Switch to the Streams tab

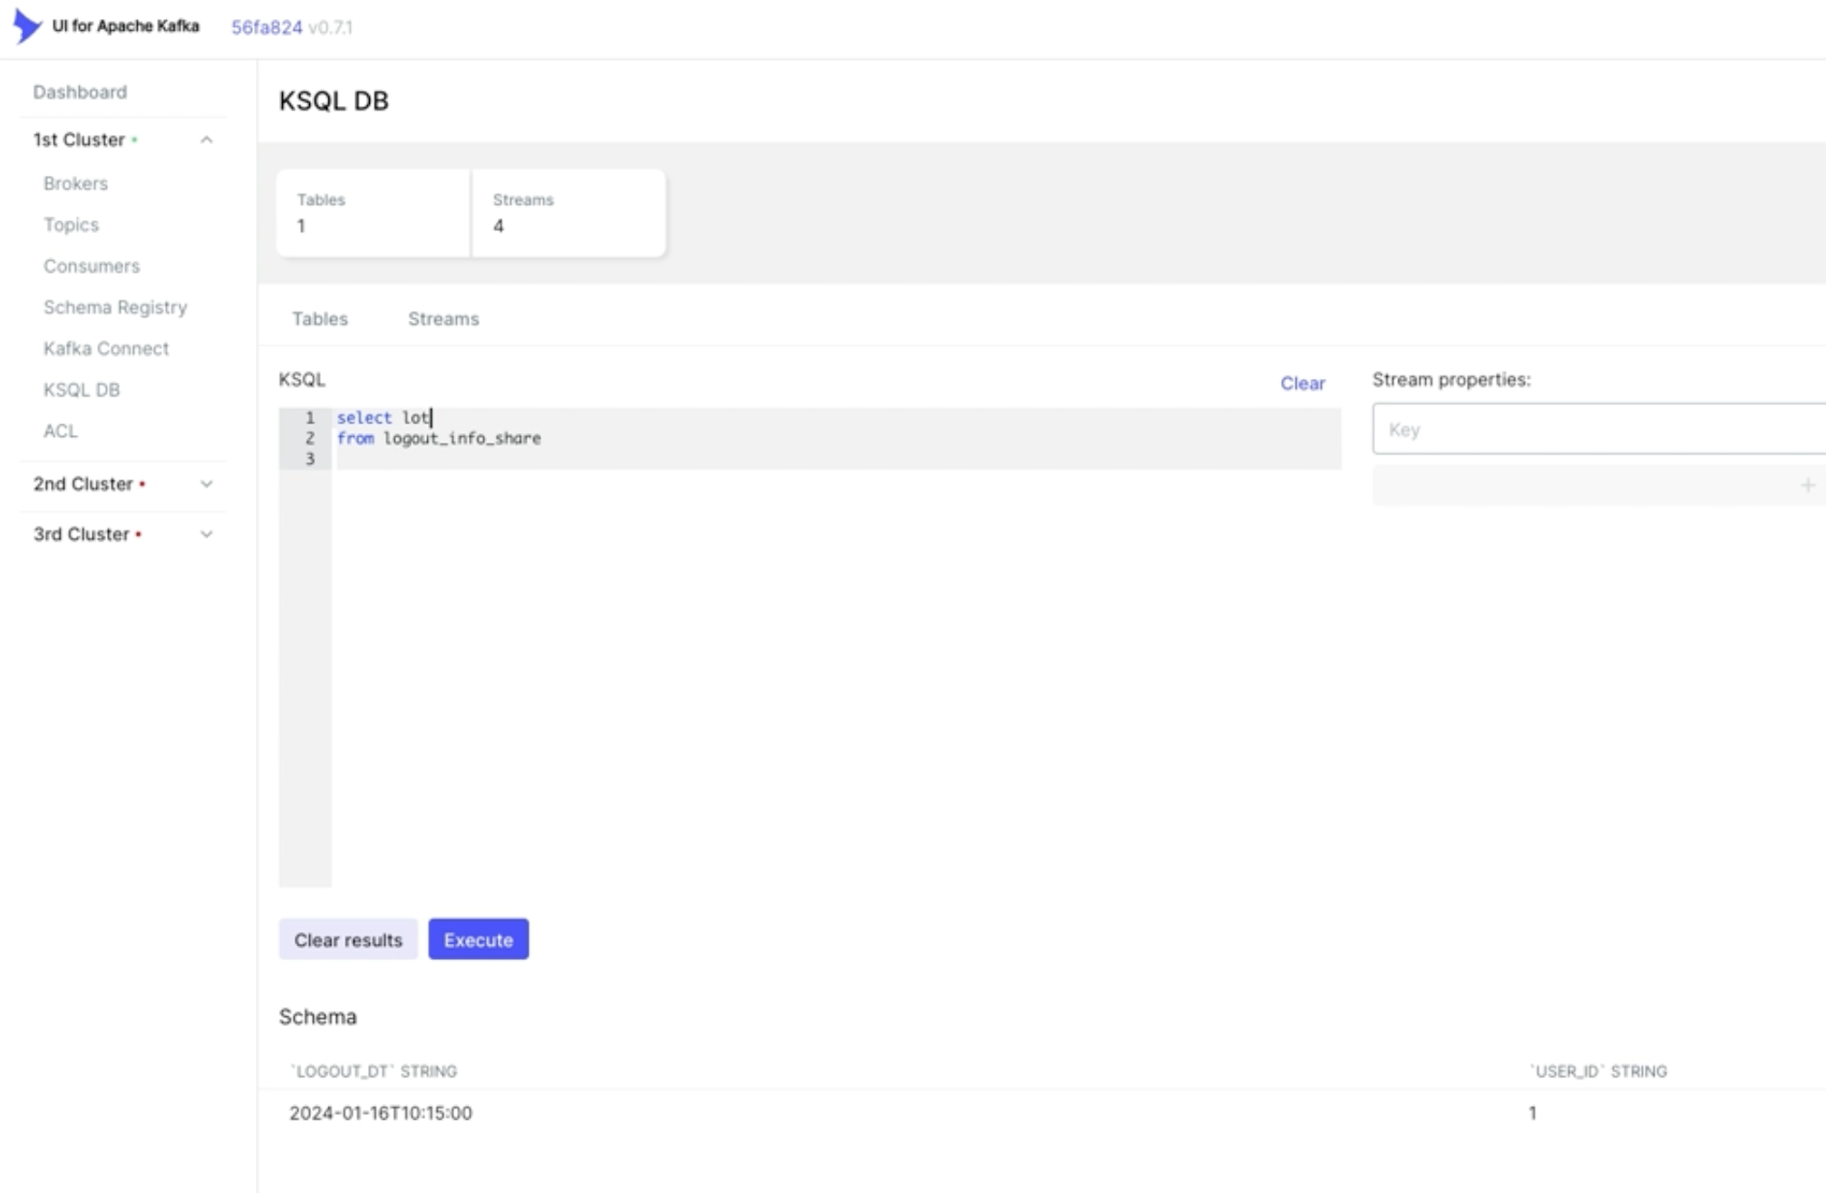[x=443, y=319]
